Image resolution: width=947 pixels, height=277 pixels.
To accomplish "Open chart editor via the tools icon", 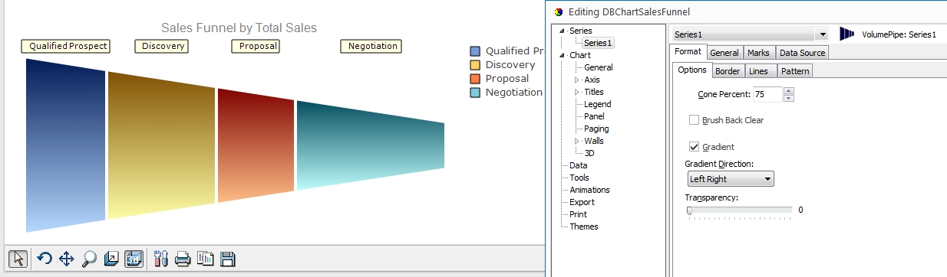I will coord(160,259).
